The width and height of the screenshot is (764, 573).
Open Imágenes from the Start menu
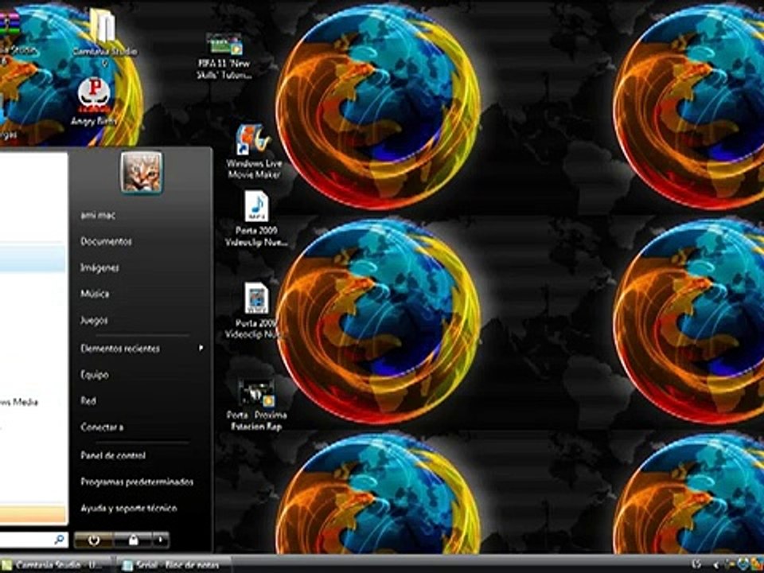(100, 267)
